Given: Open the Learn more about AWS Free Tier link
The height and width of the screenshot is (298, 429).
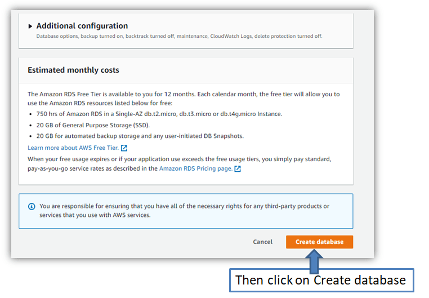Looking at the screenshot, I should coord(73,148).
